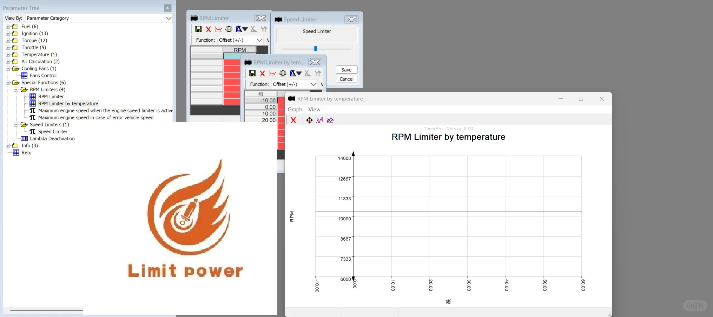Open the Graph menu
713x317 pixels.
coord(295,109)
